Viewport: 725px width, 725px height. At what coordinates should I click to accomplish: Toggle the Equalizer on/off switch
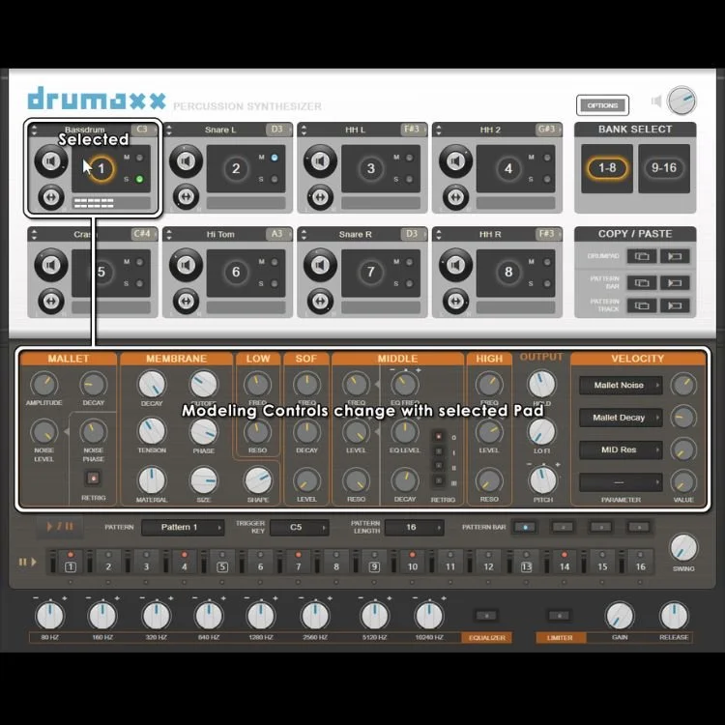(486, 616)
